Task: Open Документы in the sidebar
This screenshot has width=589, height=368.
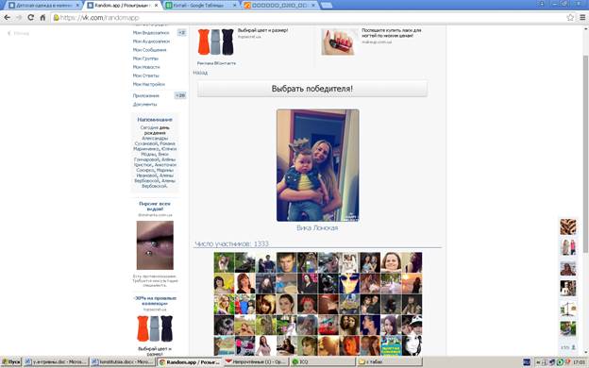Action: [144, 105]
